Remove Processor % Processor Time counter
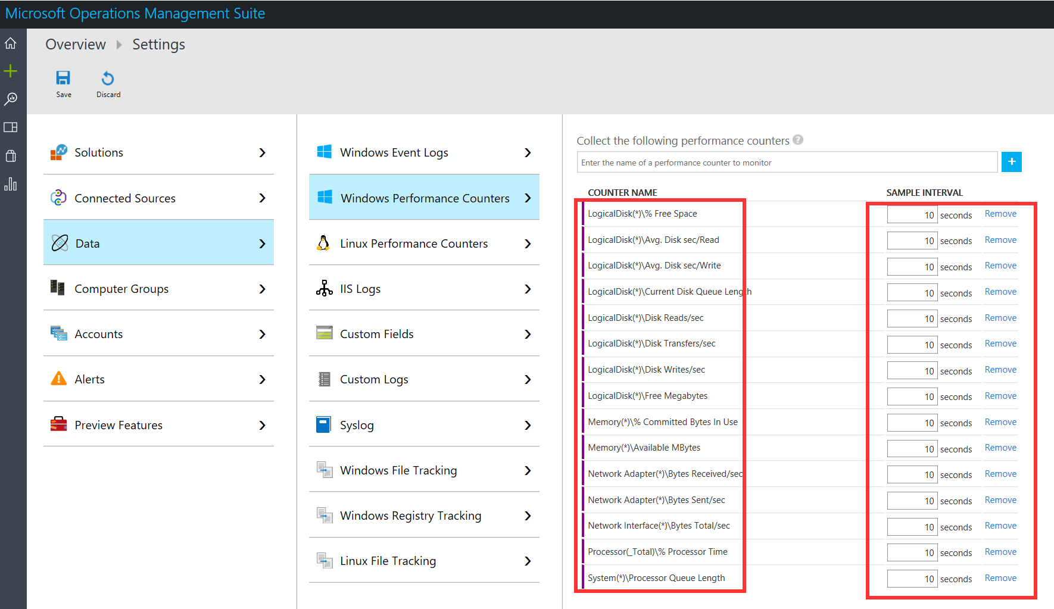This screenshot has height=609, width=1054. coord(1000,552)
